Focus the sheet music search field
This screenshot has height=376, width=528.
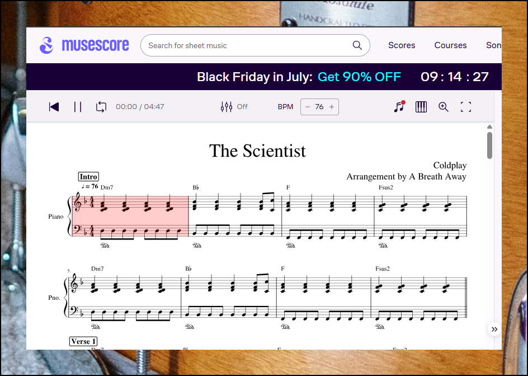tap(255, 45)
